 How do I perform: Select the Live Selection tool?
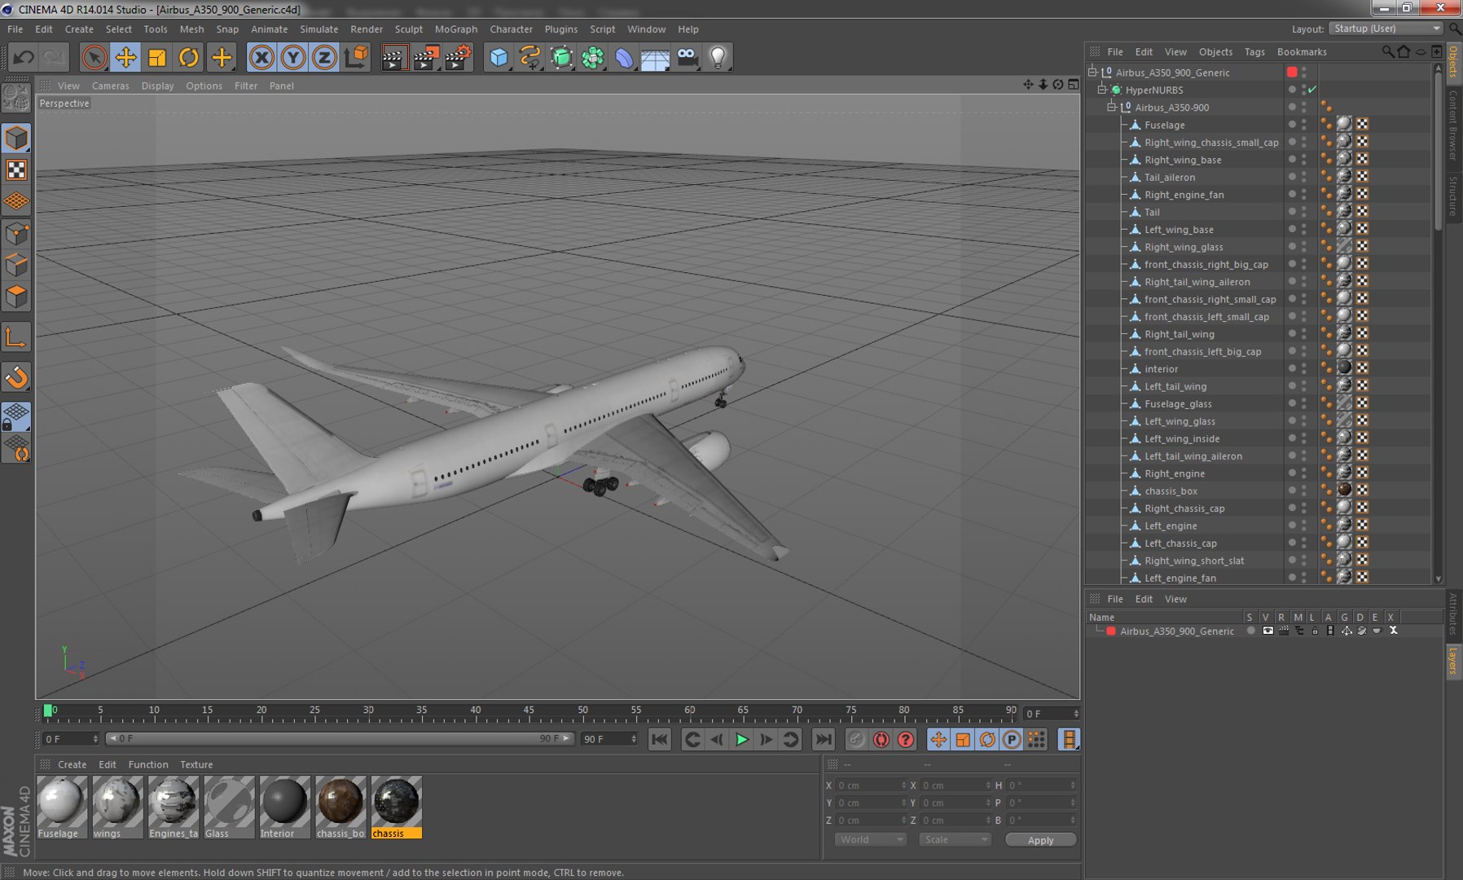(94, 57)
